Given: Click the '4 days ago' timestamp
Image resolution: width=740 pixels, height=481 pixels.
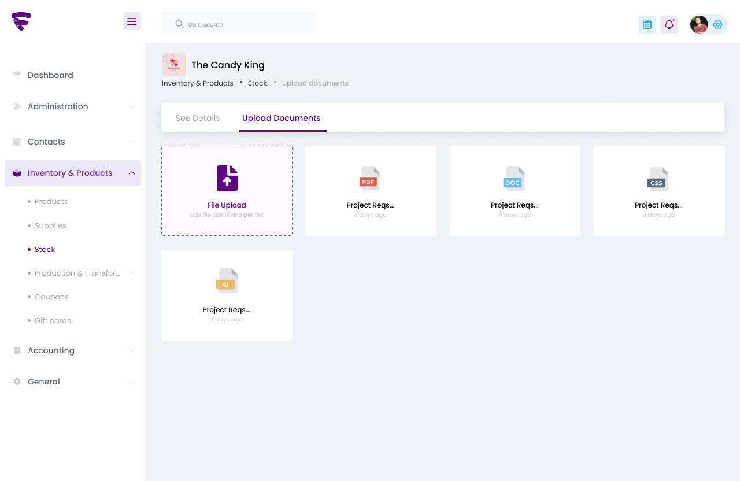Looking at the screenshot, I should tap(515, 215).
